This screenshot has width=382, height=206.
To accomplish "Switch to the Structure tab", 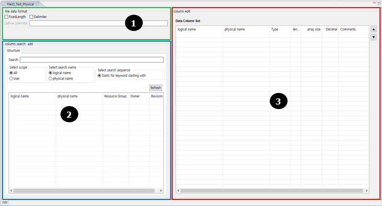I will click(14, 51).
